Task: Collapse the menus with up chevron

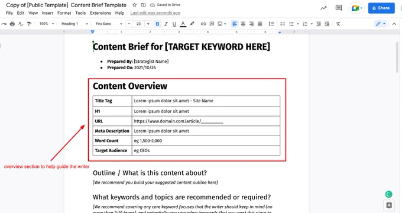Action: [x=394, y=24]
